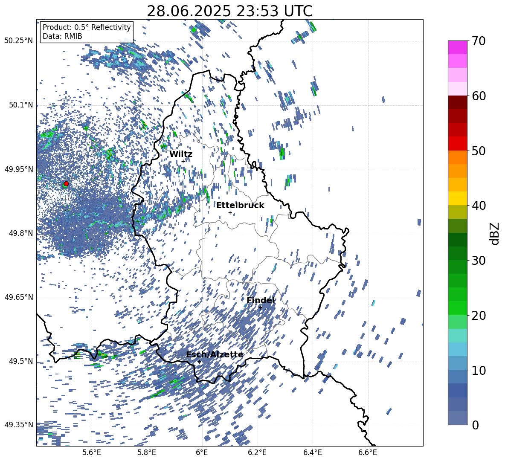Click the 6.2°E longitude label
This screenshot has height=461, width=505.
coord(257,452)
